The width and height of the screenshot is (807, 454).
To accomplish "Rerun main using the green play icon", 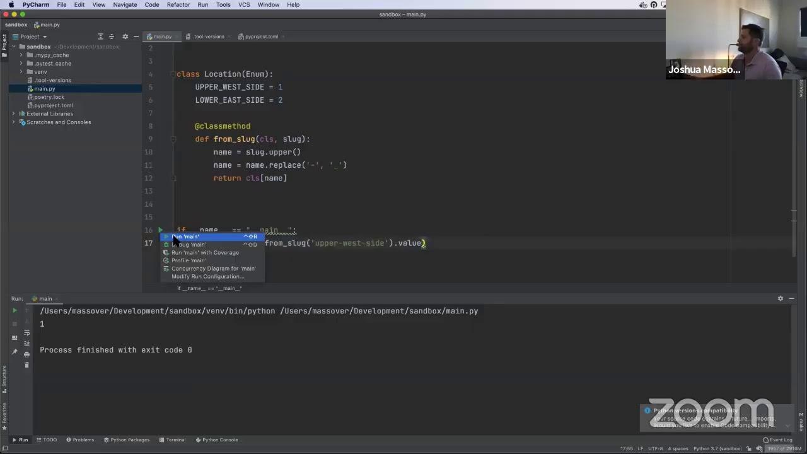I will [x=15, y=311].
